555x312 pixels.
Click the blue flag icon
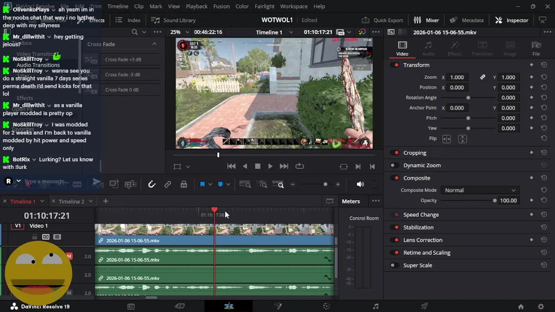pos(202,185)
